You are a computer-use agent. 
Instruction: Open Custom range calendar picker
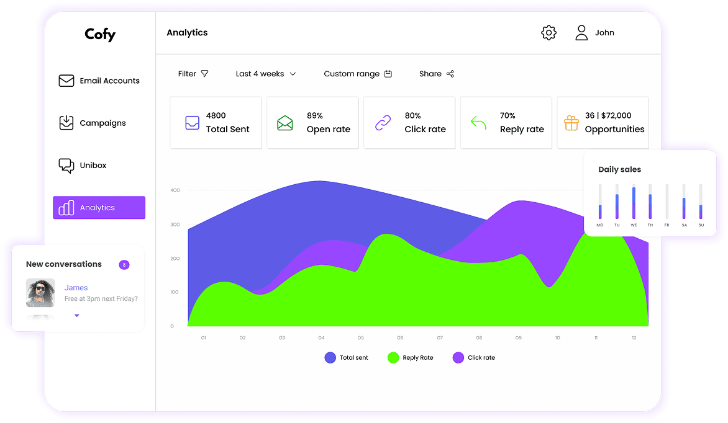(x=358, y=73)
